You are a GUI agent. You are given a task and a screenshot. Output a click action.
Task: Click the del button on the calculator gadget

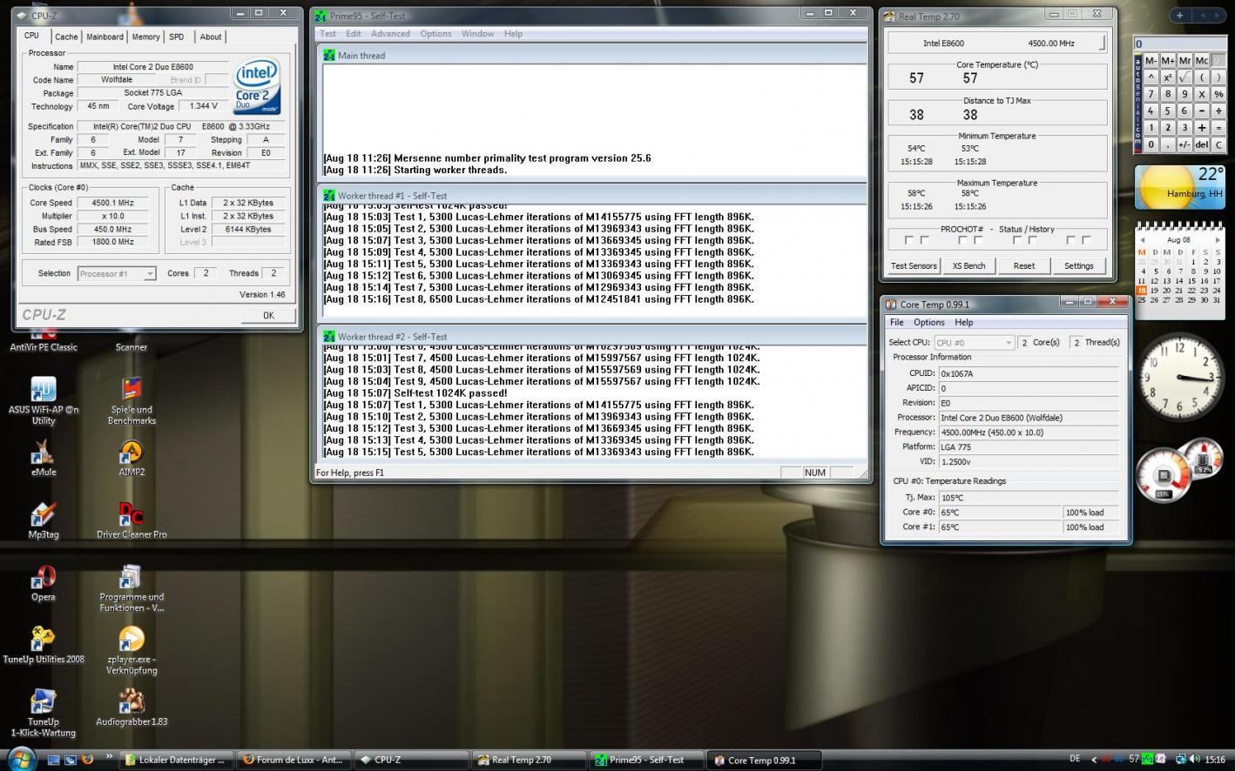(1202, 144)
